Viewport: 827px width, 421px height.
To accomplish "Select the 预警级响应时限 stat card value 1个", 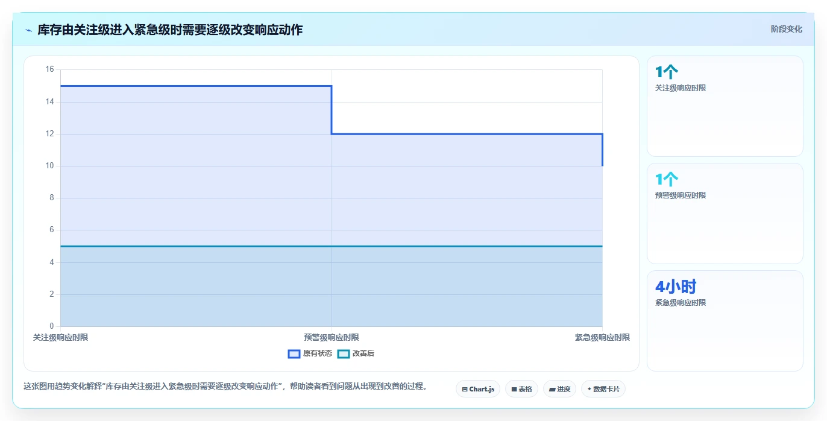I will [667, 179].
